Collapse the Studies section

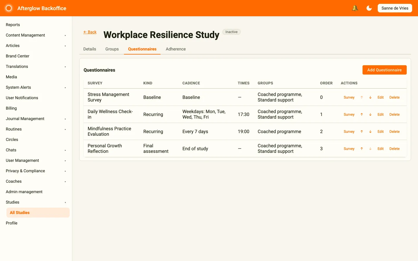pos(36,202)
